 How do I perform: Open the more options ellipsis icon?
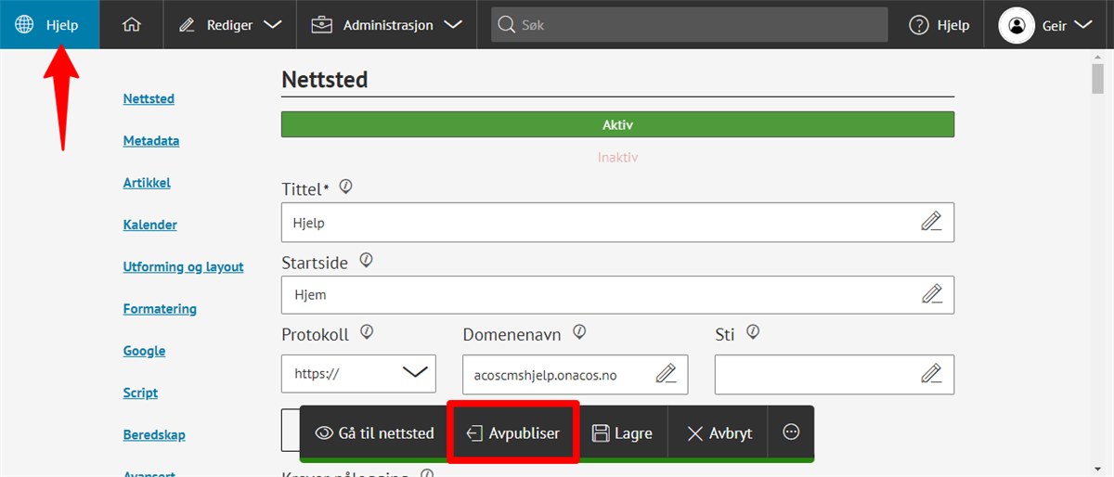point(791,432)
